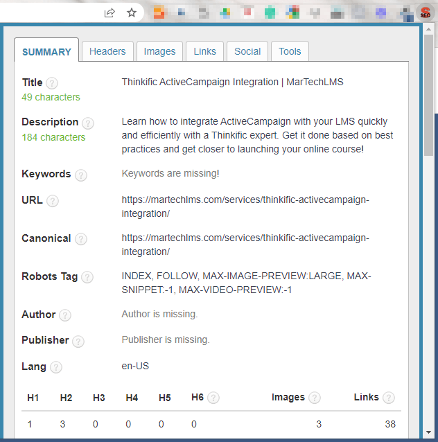The height and width of the screenshot is (442, 438).
Task: Click the help icon next to Title
Action: (52, 83)
